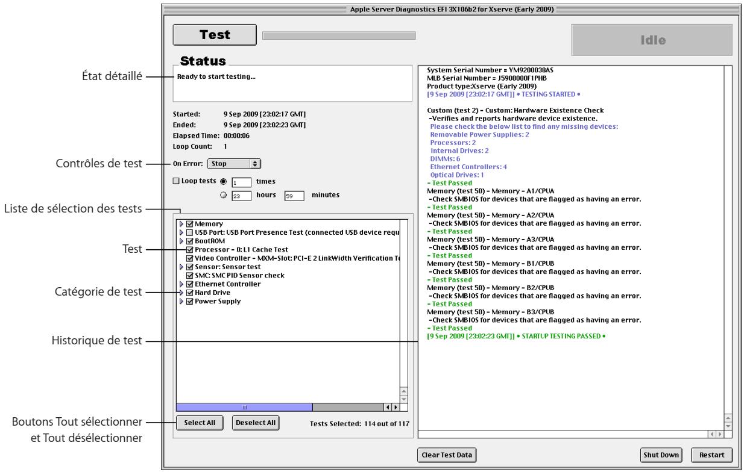
Task: Click the test progress bar
Action: [x=339, y=35]
